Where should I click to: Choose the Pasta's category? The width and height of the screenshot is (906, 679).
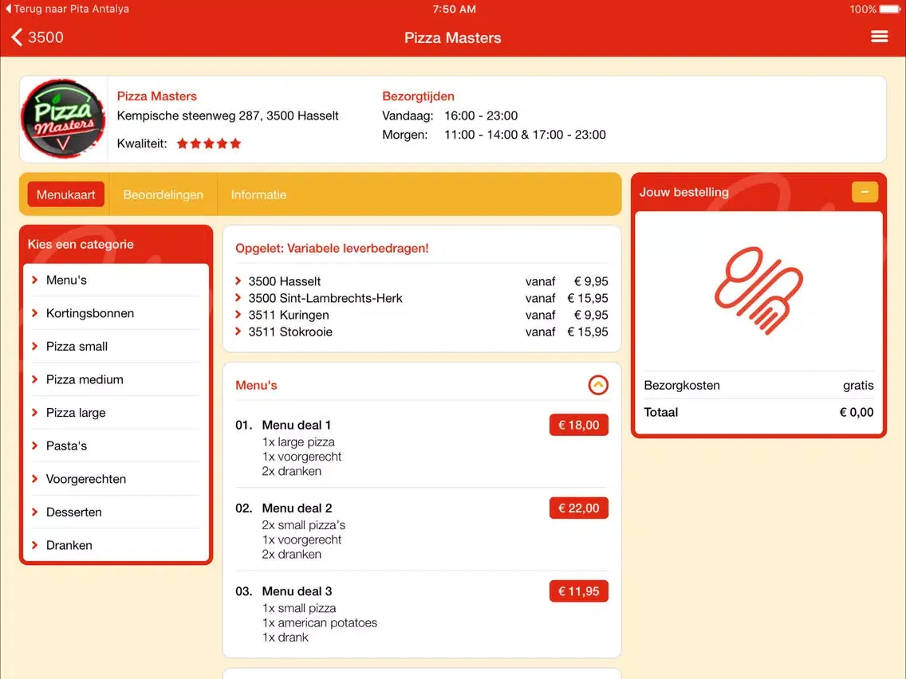[x=116, y=445]
